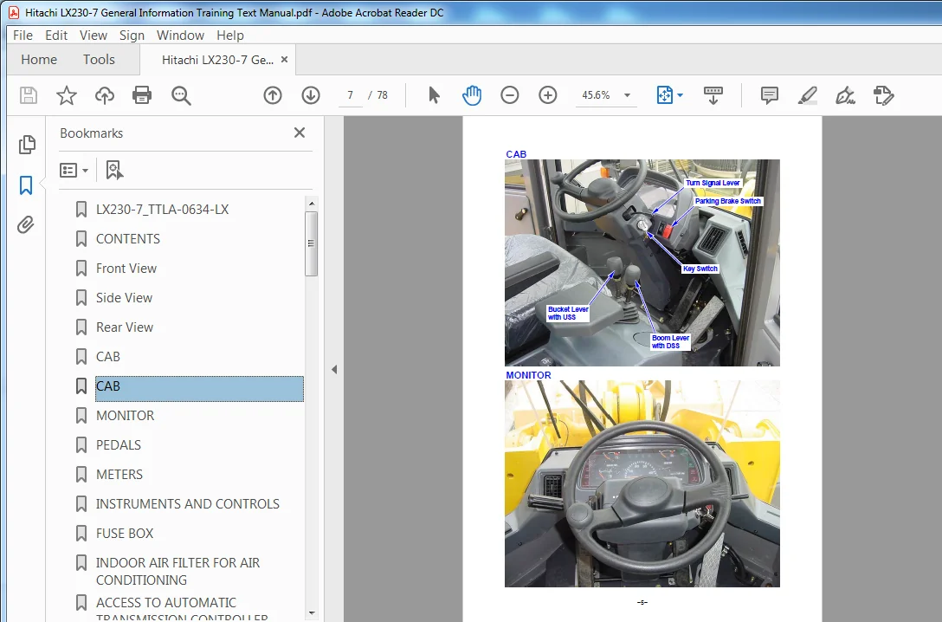Go to the Rear View bookmark

125,327
